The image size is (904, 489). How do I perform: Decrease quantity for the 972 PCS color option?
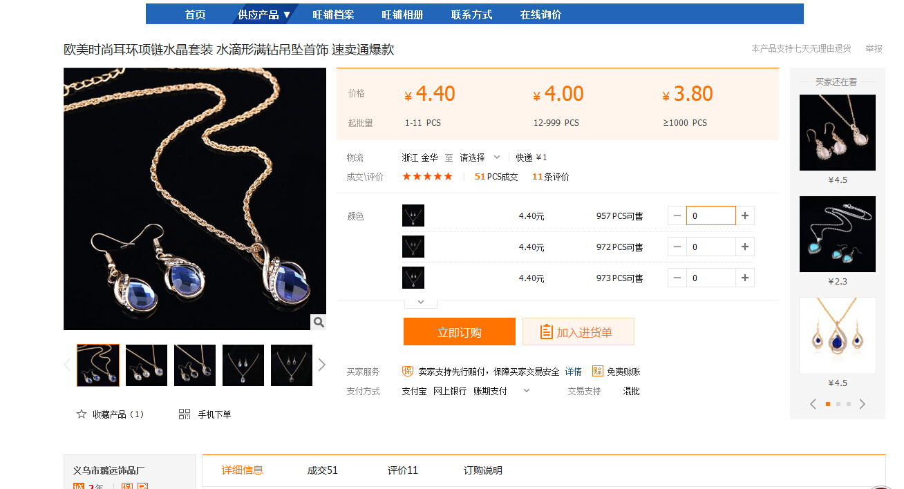click(677, 247)
